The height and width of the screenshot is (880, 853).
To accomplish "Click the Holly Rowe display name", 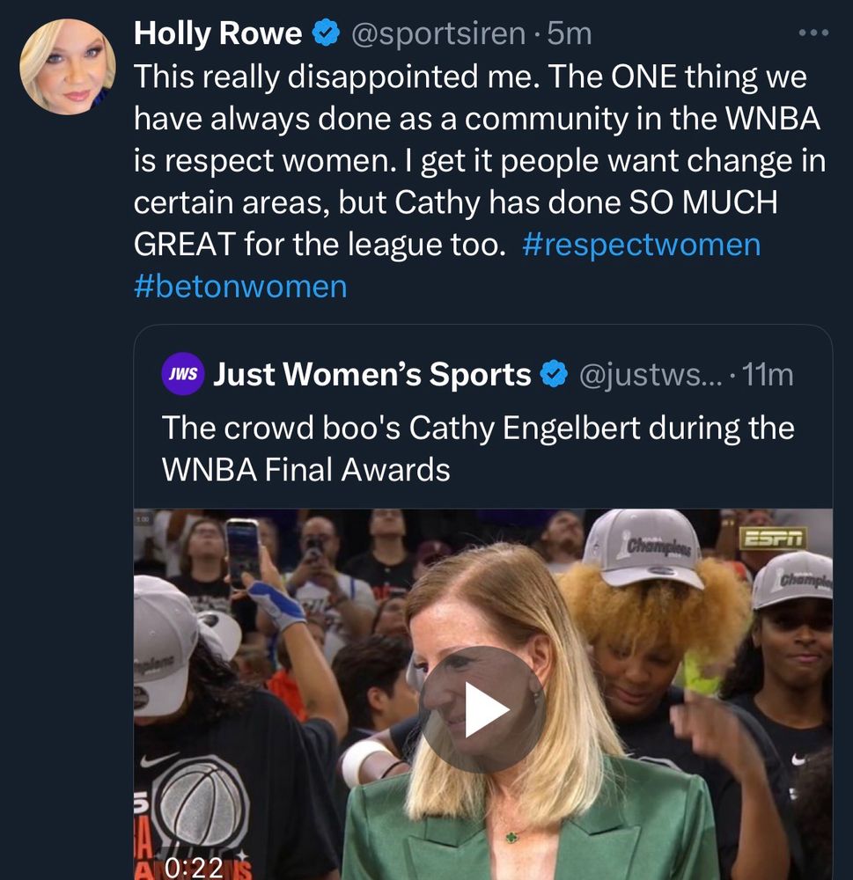I will click(x=217, y=33).
